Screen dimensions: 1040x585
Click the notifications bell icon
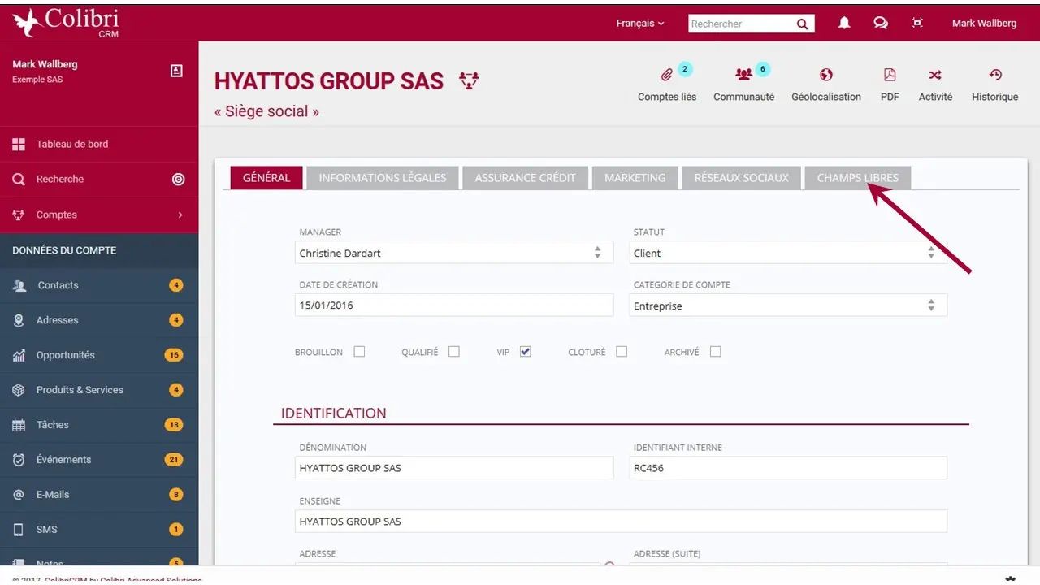click(x=844, y=24)
